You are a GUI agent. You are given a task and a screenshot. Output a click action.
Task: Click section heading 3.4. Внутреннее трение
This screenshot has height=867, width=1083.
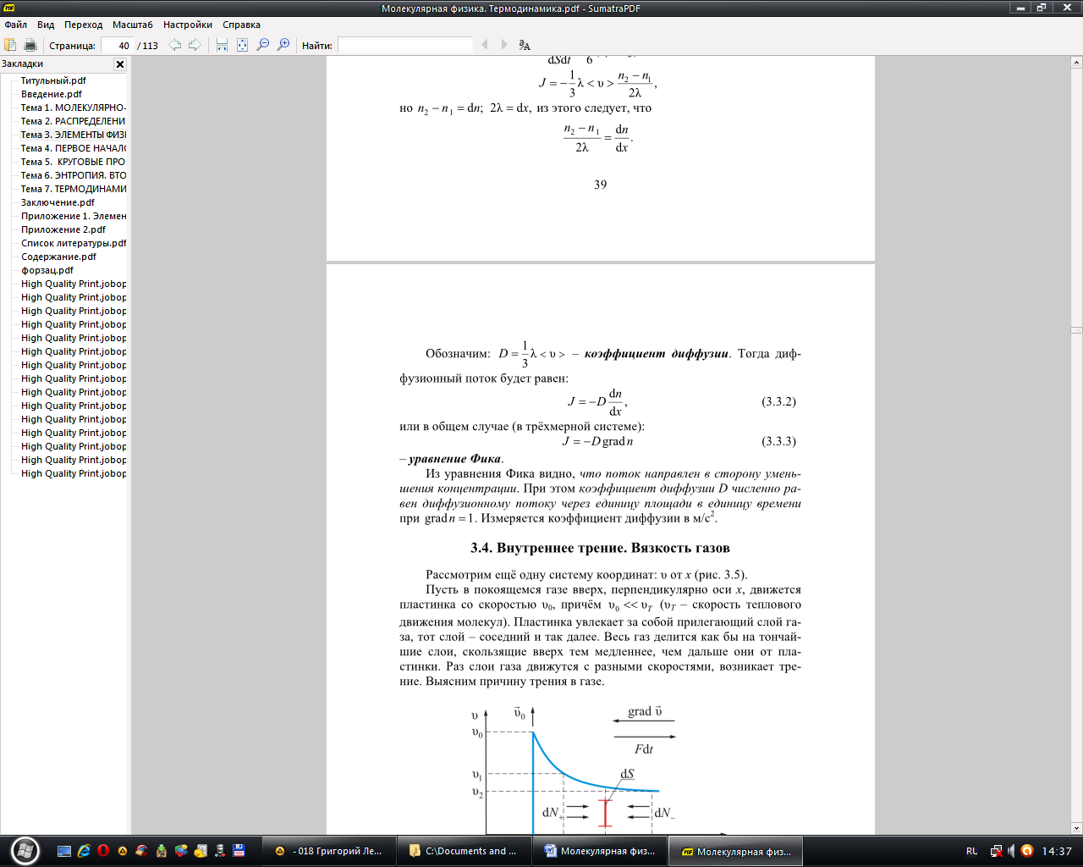[x=600, y=548]
